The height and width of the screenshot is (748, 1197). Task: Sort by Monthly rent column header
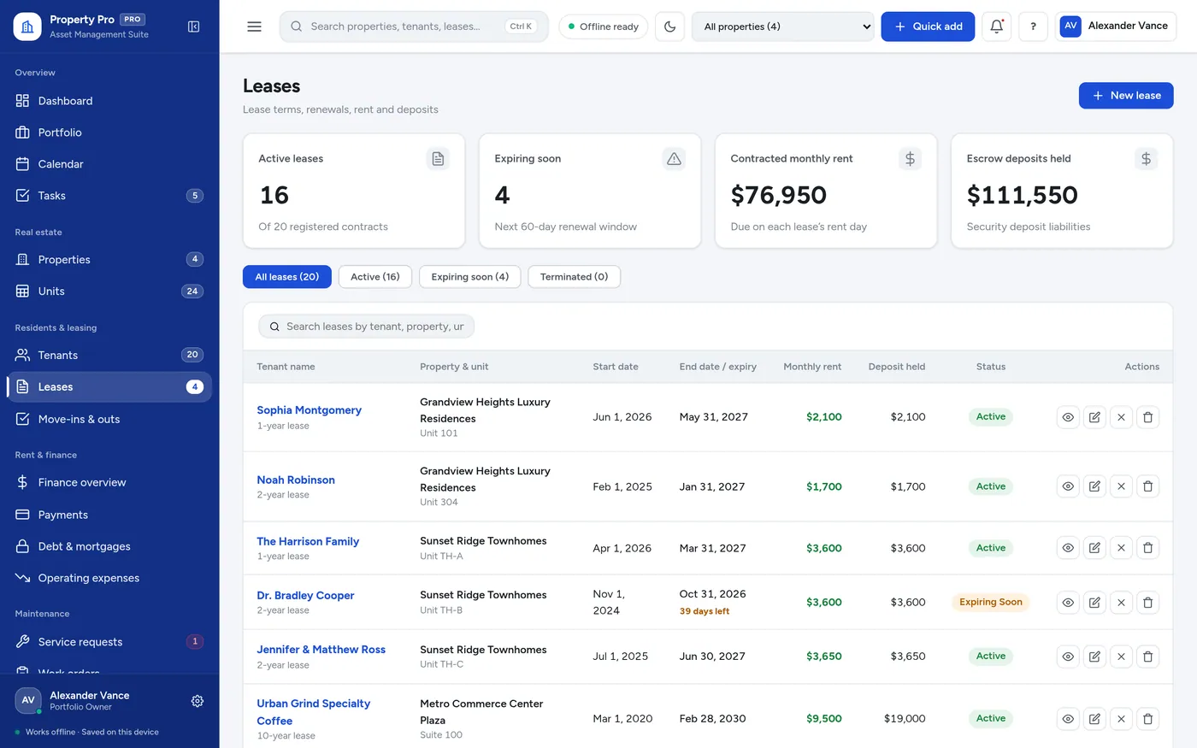pos(812,367)
